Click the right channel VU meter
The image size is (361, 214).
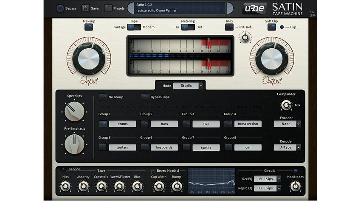(180, 67)
